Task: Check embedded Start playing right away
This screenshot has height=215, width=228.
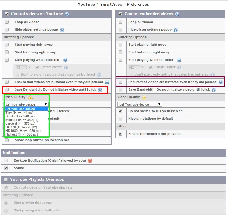Action: pyautogui.click(x=120, y=45)
